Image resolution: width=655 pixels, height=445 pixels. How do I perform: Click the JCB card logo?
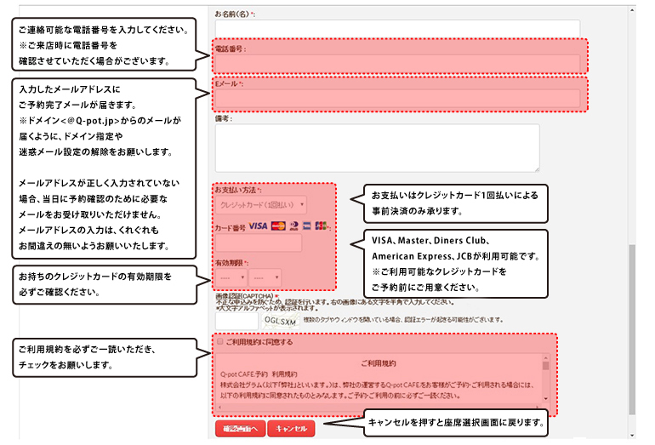[x=320, y=226]
